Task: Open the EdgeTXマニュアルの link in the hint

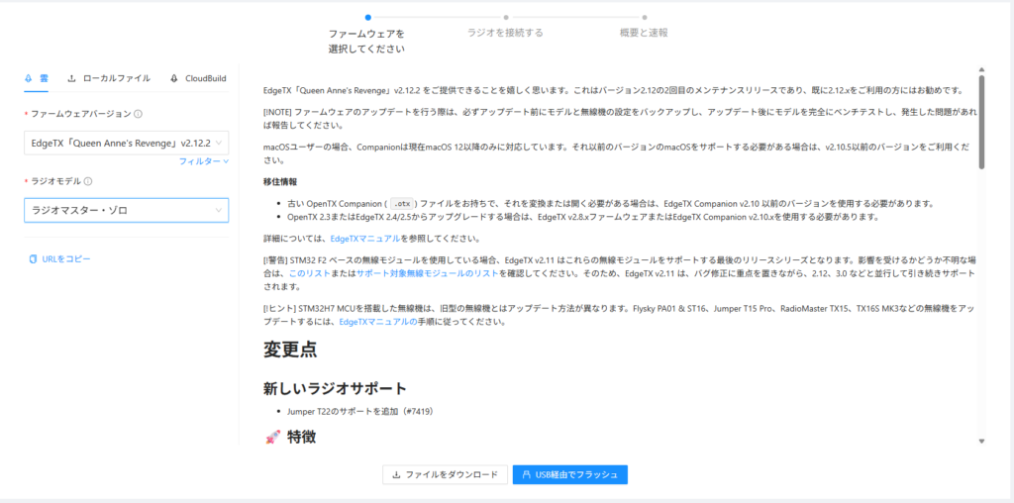Action: pos(378,322)
